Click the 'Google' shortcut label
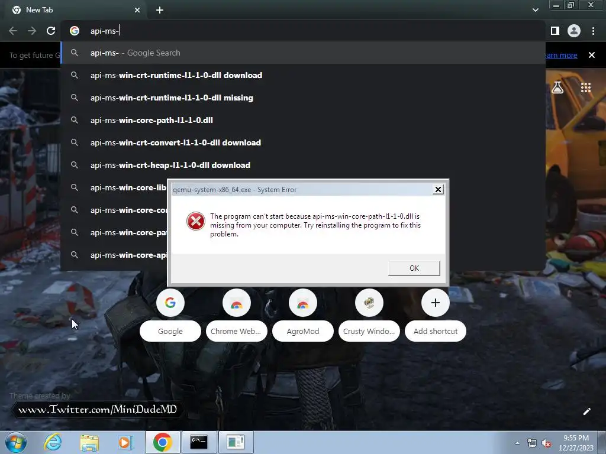 [x=170, y=331]
